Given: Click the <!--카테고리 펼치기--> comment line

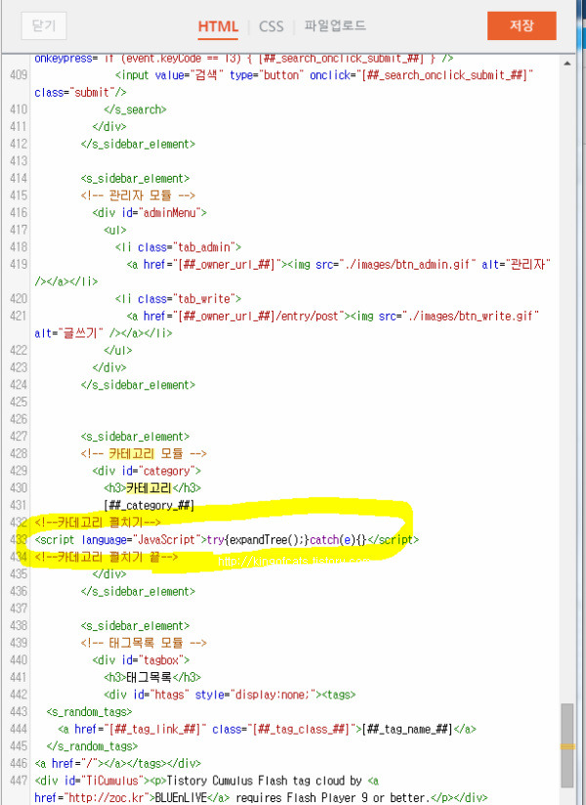Looking at the screenshot, I should (98, 523).
